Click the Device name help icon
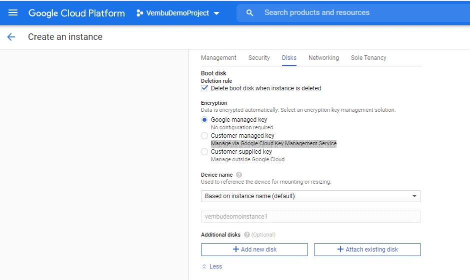This screenshot has width=470, height=280. pos(239,175)
